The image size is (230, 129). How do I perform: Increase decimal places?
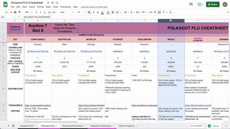[x=49, y=13]
